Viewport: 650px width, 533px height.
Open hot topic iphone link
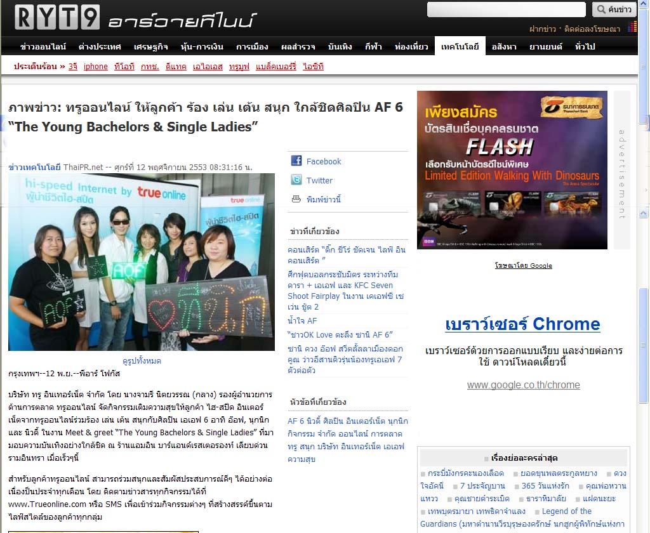(95, 67)
